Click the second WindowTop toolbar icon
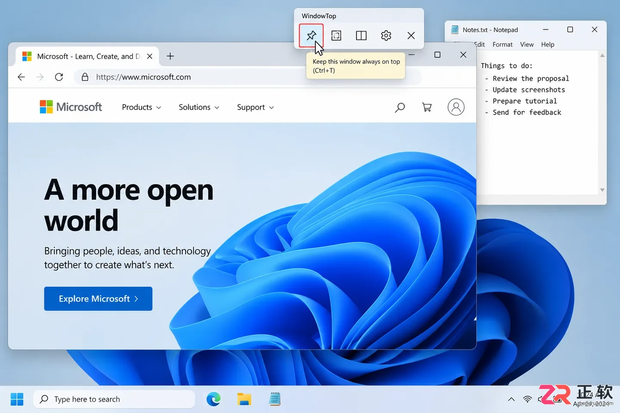Screen dimensions: 620x413 coord(336,35)
